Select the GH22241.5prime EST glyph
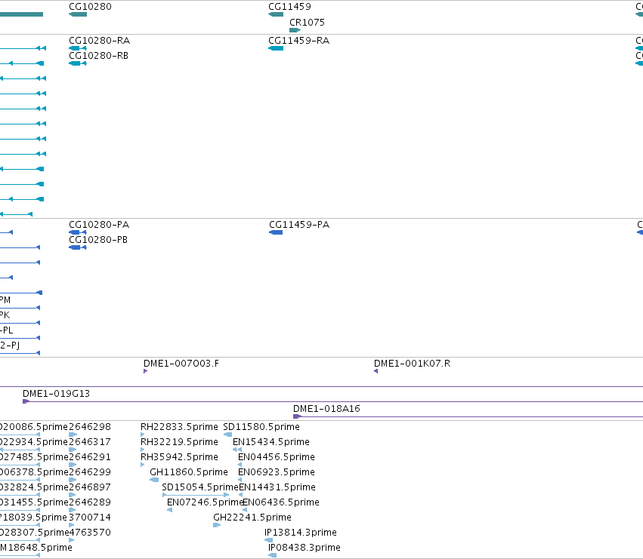Screen dimensions: 643x559 click(217, 525)
